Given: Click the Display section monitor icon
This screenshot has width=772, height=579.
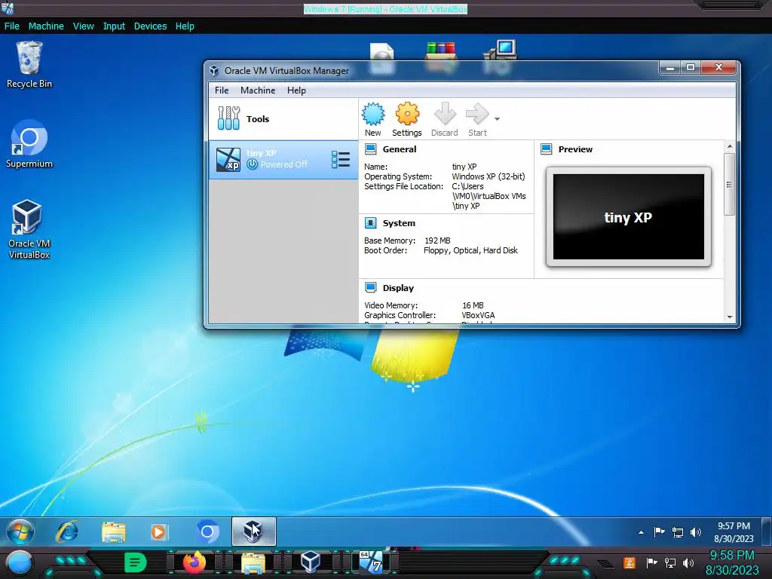Looking at the screenshot, I should point(371,287).
